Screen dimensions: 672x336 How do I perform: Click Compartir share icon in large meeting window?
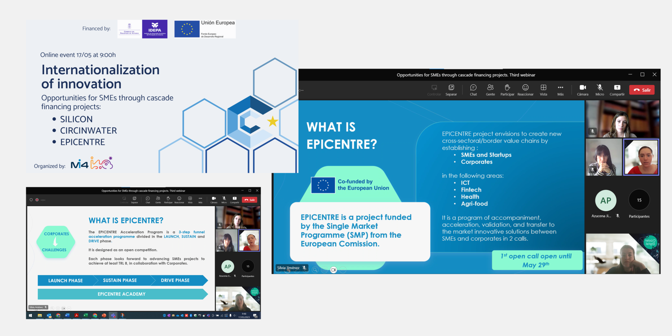coord(617,89)
